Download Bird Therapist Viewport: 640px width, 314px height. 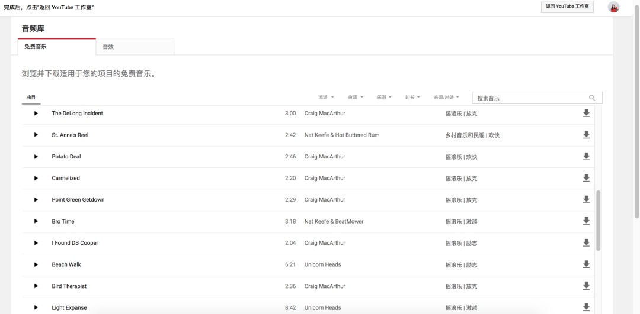586,286
